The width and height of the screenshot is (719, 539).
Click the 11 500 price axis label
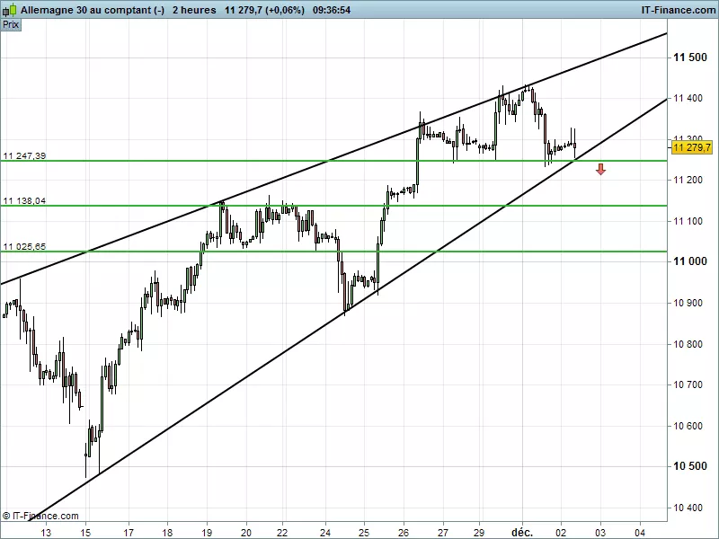pos(689,57)
